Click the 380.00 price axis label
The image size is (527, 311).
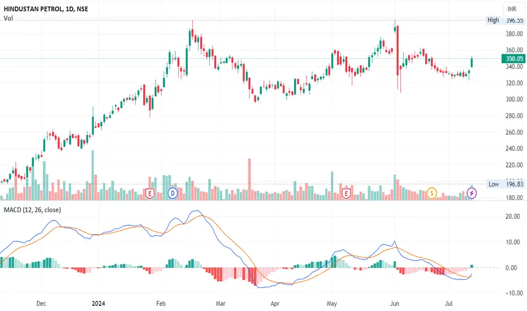click(x=514, y=34)
